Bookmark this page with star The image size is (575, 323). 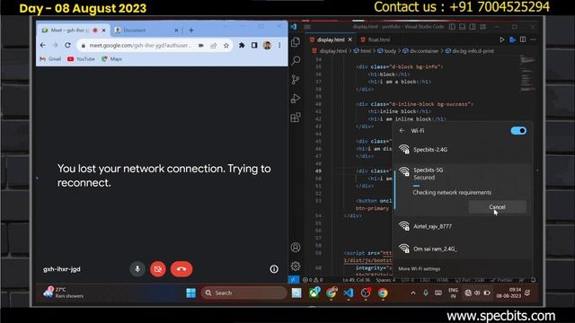pos(226,46)
